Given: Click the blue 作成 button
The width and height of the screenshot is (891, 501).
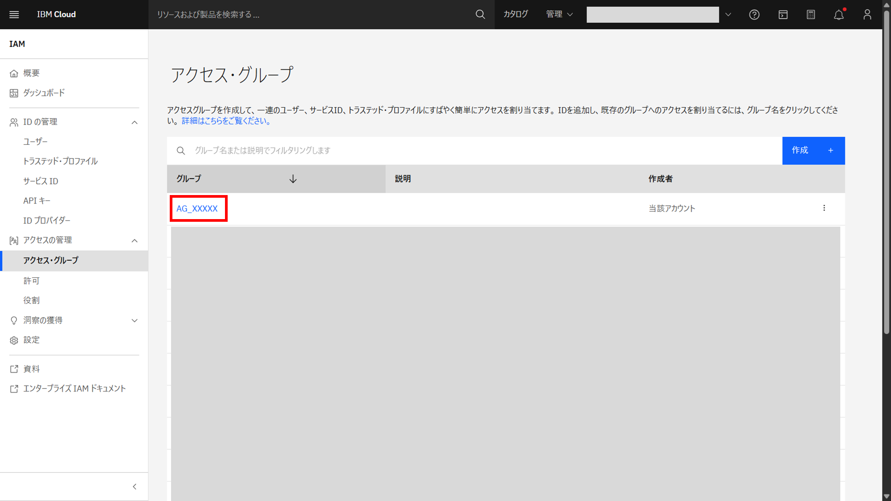Looking at the screenshot, I should coord(813,151).
